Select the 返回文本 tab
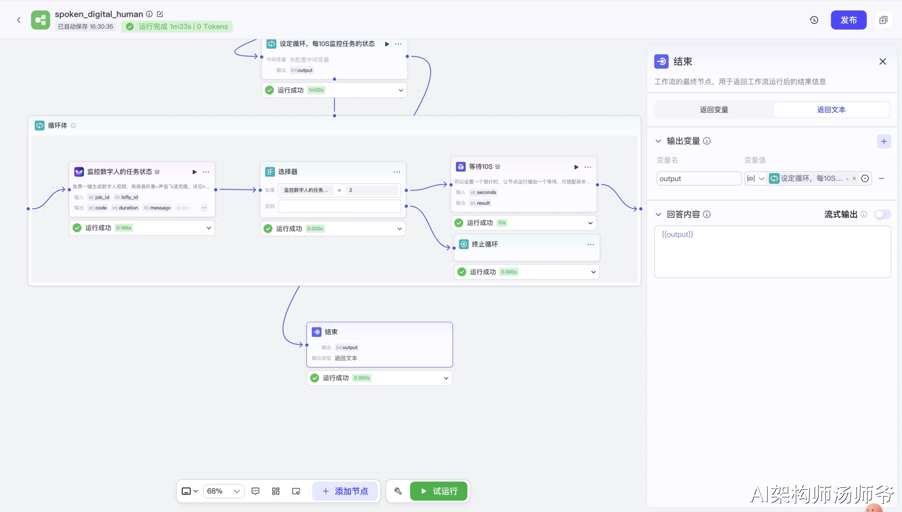The width and height of the screenshot is (902, 512). point(831,110)
